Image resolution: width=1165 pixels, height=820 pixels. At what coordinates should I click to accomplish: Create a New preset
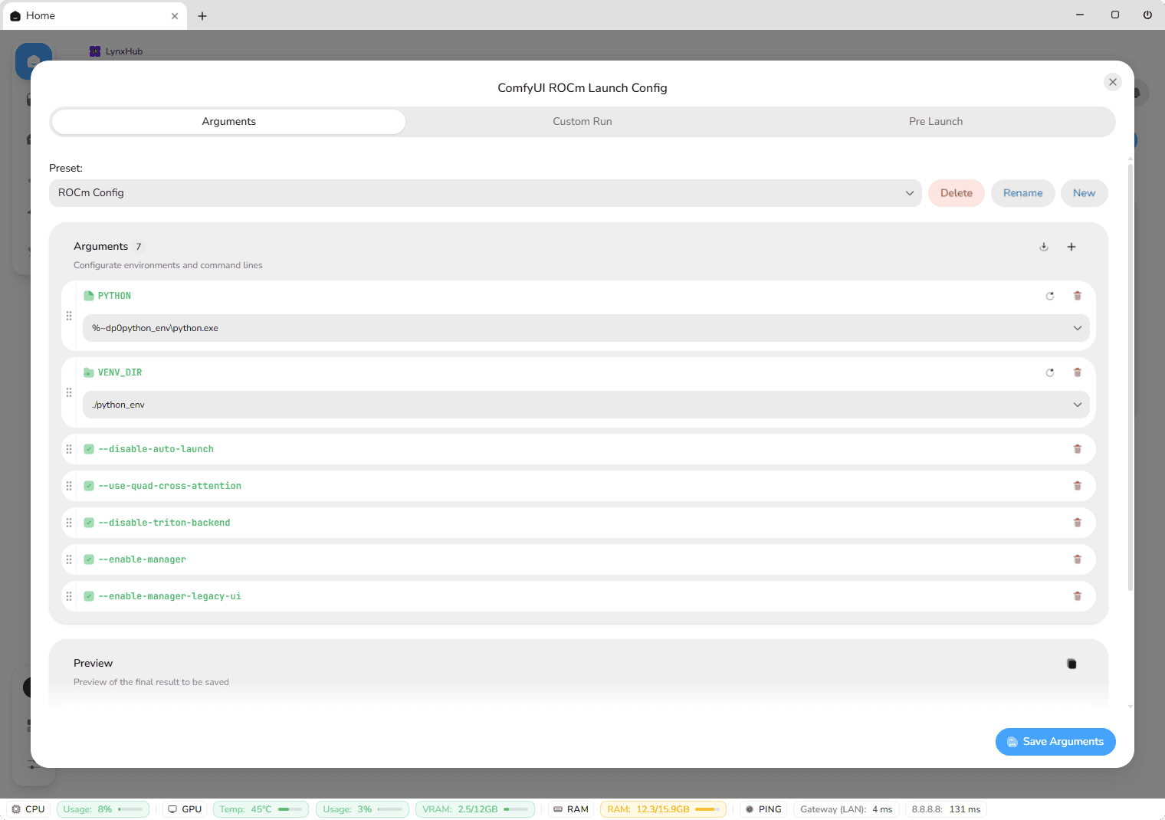point(1084,193)
